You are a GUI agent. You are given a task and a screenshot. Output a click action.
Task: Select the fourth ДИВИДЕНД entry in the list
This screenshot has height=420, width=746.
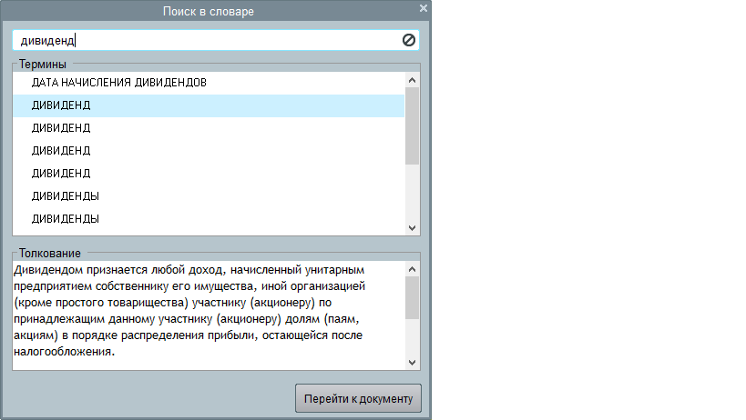[61, 174]
